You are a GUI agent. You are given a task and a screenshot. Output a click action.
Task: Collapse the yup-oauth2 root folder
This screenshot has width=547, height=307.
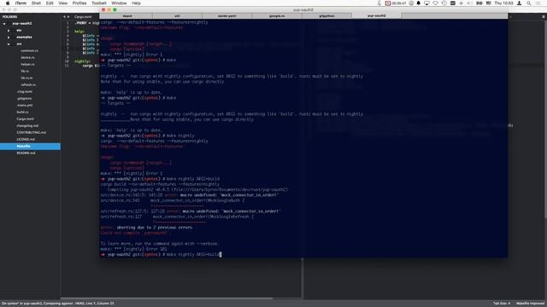coord(4,24)
